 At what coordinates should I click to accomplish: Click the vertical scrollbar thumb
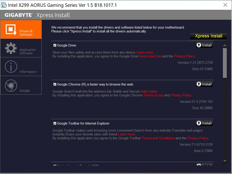tap(225, 63)
